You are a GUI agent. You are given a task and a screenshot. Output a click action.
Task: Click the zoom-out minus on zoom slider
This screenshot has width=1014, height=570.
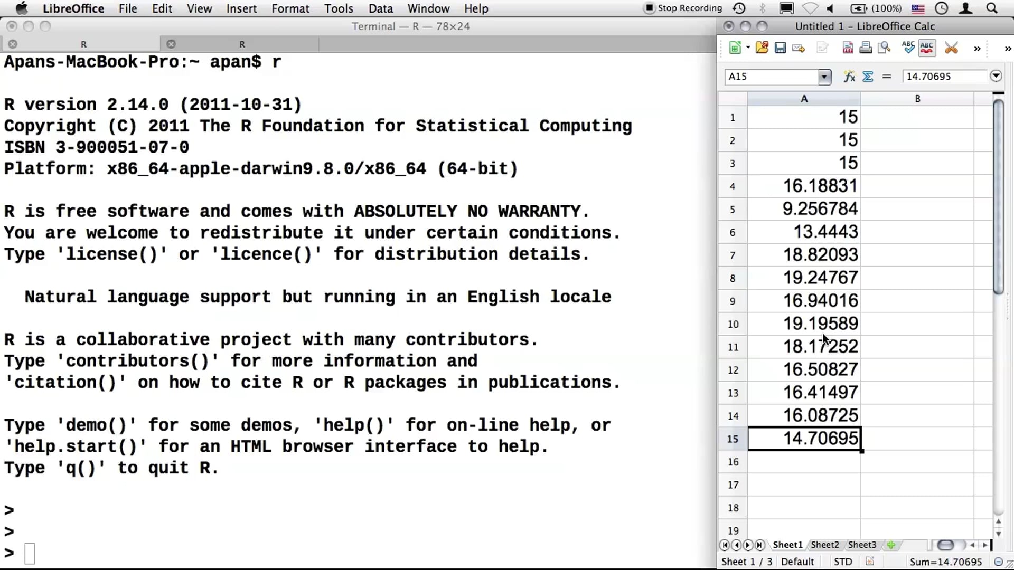(x=998, y=562)
